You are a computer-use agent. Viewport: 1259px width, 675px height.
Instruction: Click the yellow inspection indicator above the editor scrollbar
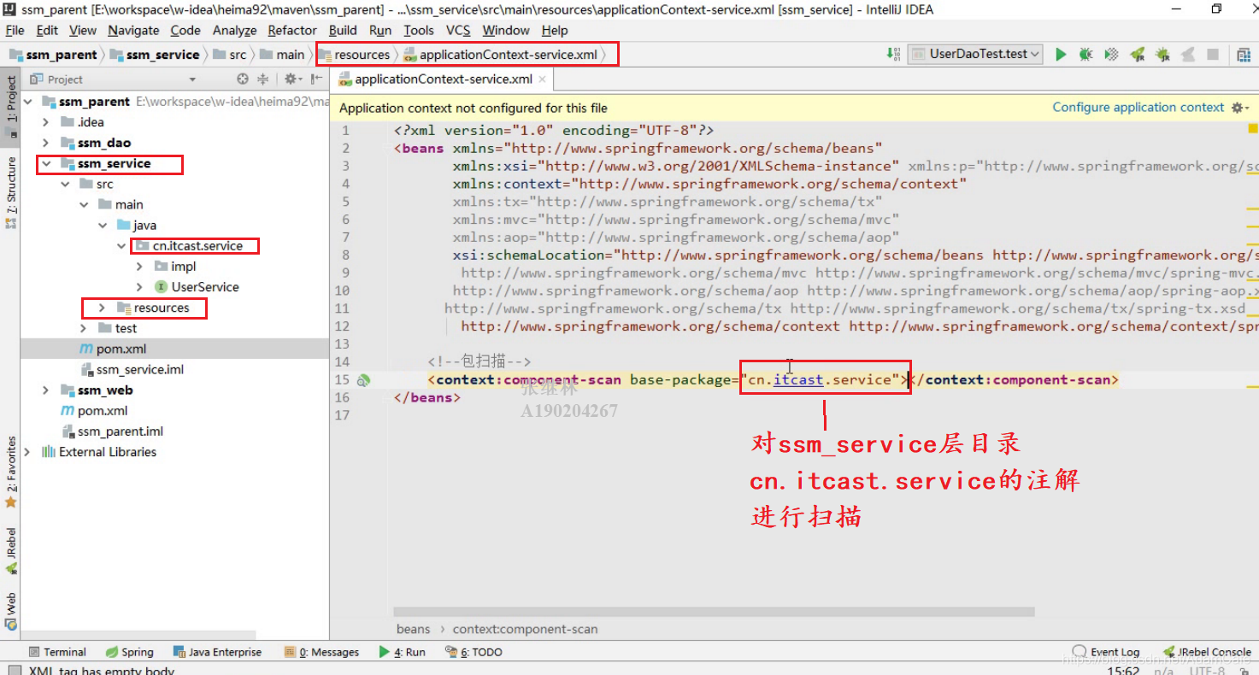(1252, 129)
